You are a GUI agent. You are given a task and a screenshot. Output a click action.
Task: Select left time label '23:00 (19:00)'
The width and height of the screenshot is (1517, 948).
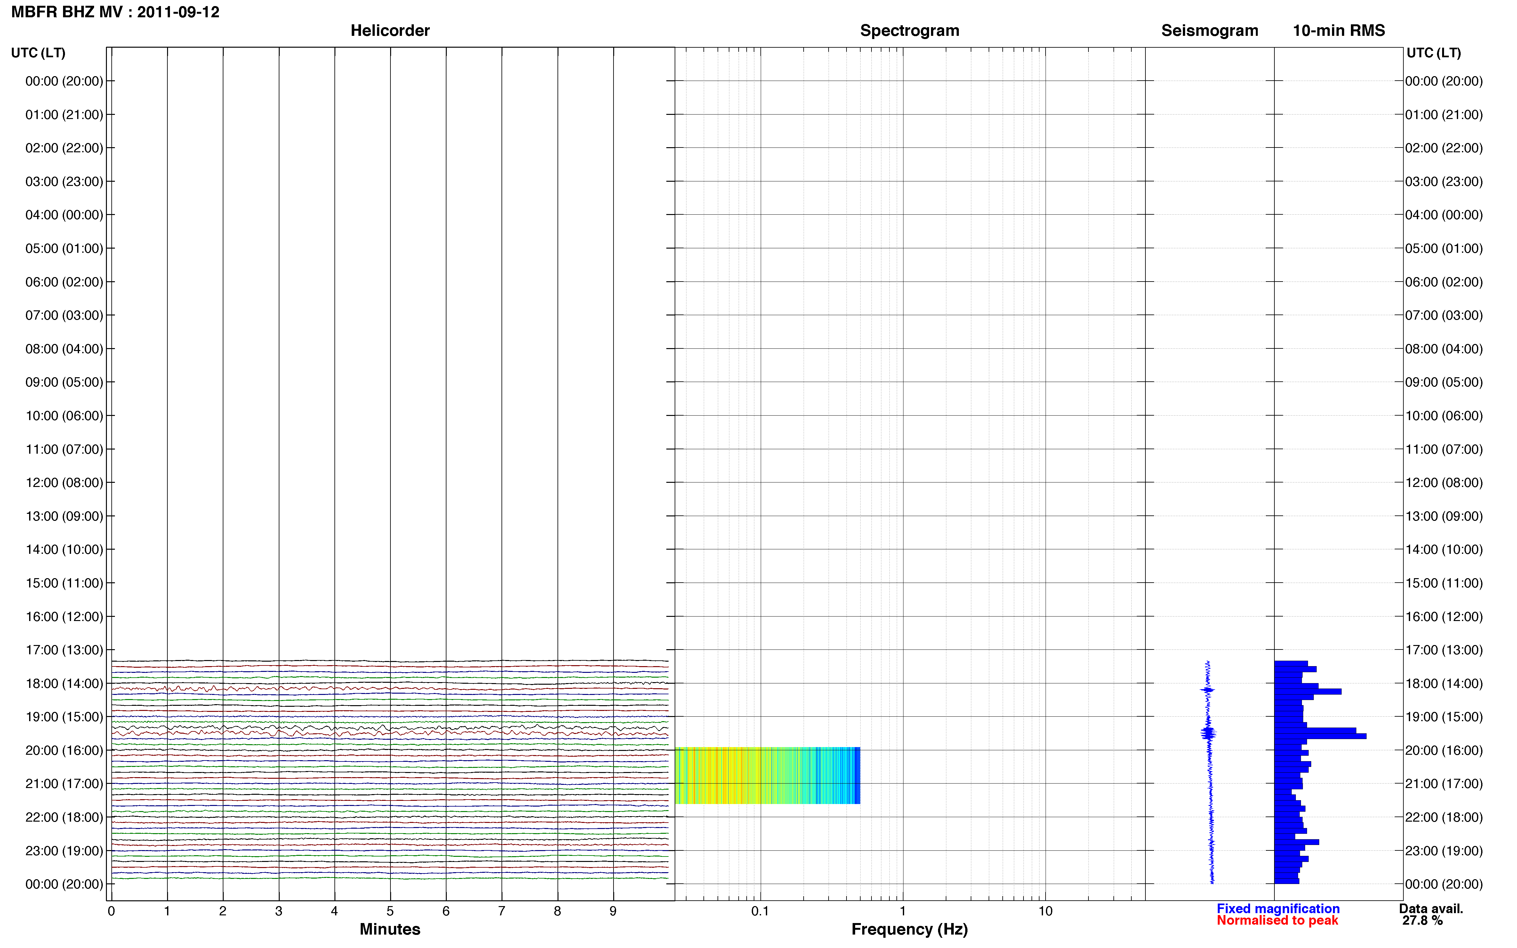pyautogui.click(x=64, y=851)
